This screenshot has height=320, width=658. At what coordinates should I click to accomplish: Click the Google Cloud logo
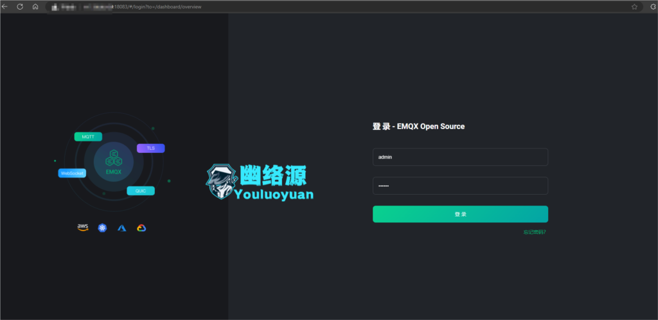pos(141,227)
